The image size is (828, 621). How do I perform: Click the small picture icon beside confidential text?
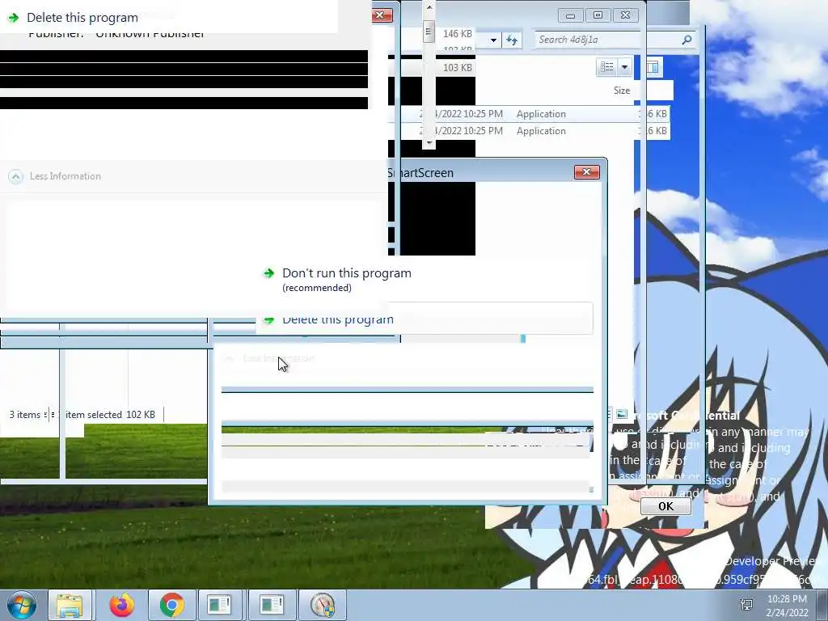622,415
